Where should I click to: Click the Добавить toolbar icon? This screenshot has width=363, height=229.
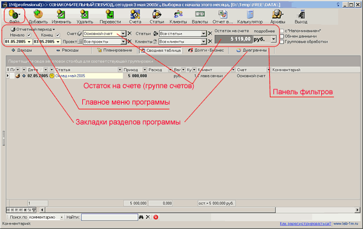pyautogui.click(x=38, y=15)
